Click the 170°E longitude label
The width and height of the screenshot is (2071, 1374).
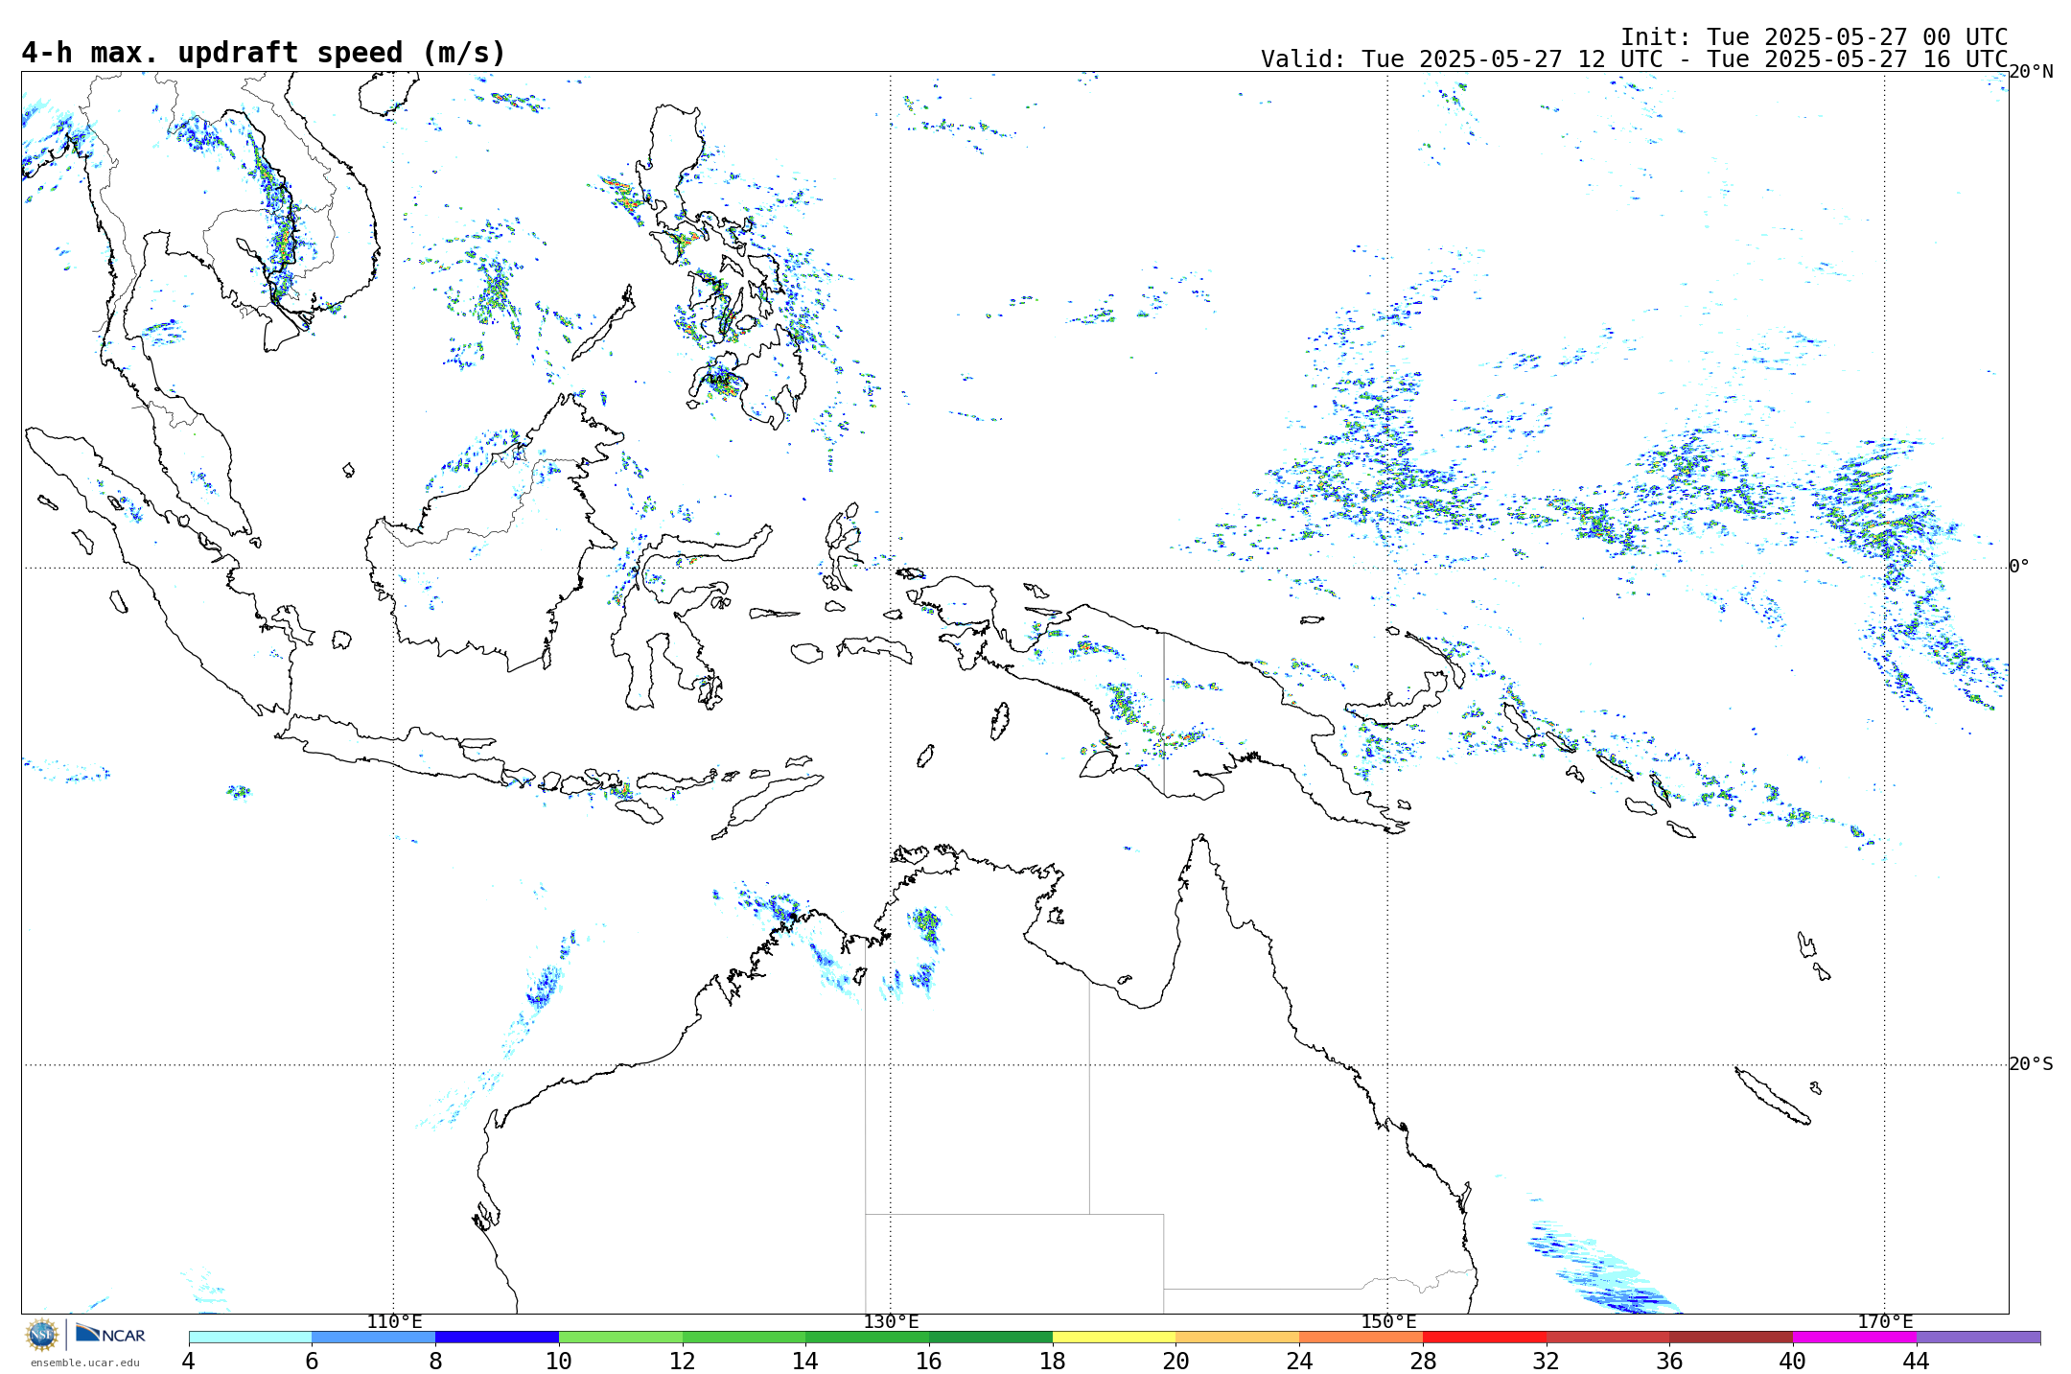(x=1885, y=1321)
